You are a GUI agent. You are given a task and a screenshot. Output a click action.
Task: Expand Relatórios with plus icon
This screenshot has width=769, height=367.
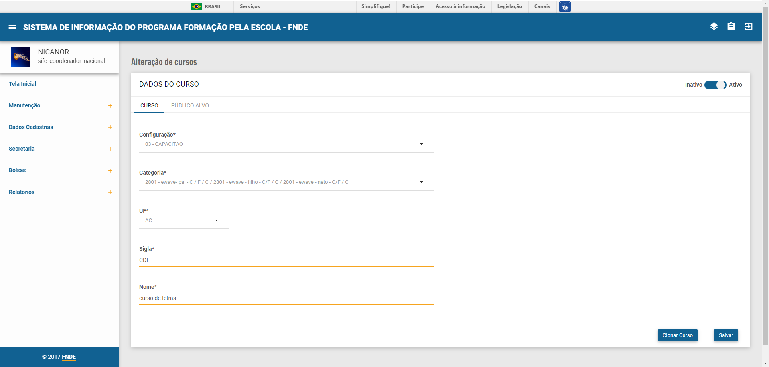click(x=110, y=192)
